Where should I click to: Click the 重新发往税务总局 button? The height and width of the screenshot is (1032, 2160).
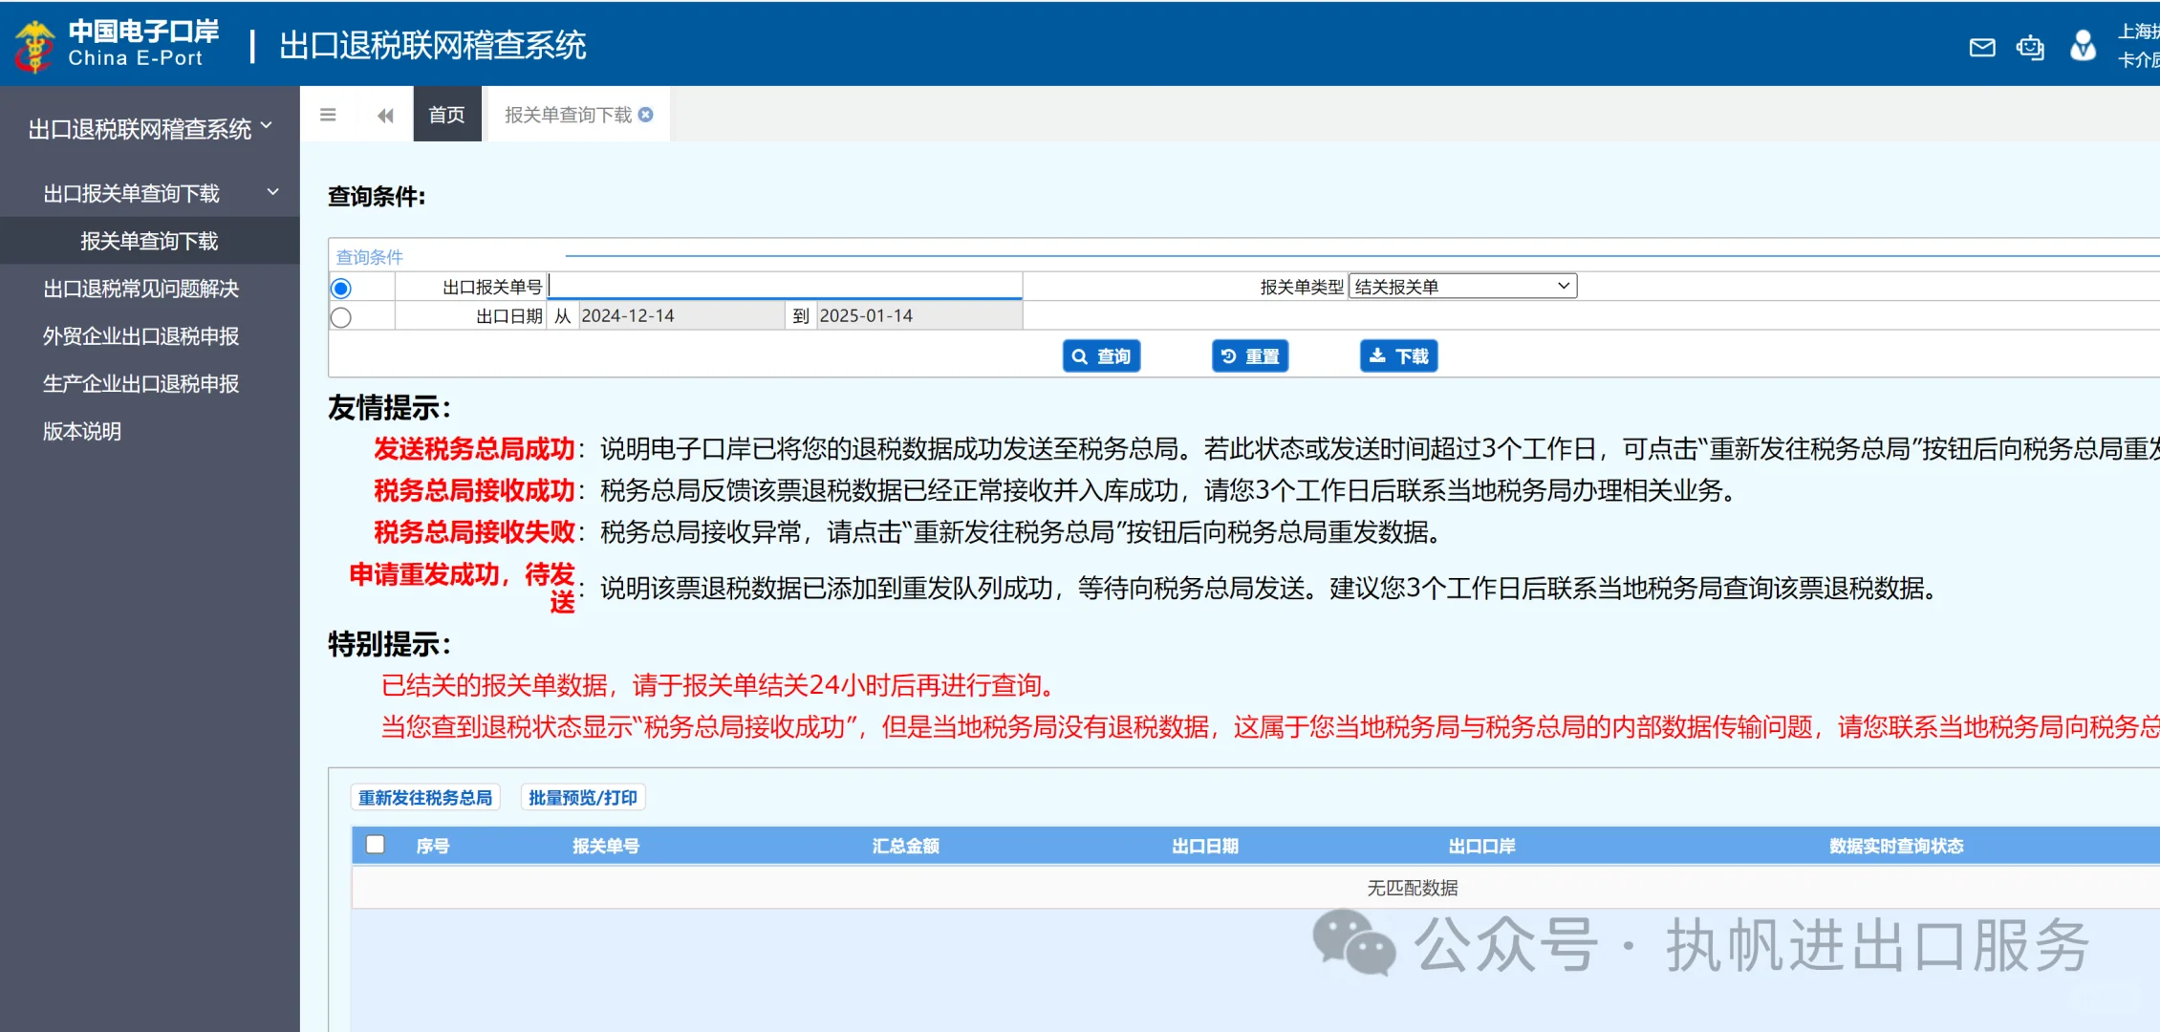(425, 796)
